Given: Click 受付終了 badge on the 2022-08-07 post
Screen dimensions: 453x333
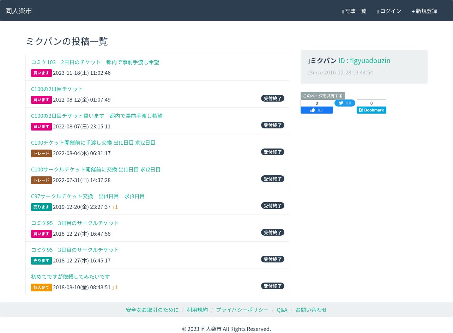Looking at the screenshot, I should pyautogui.click(x=273, y=125).
